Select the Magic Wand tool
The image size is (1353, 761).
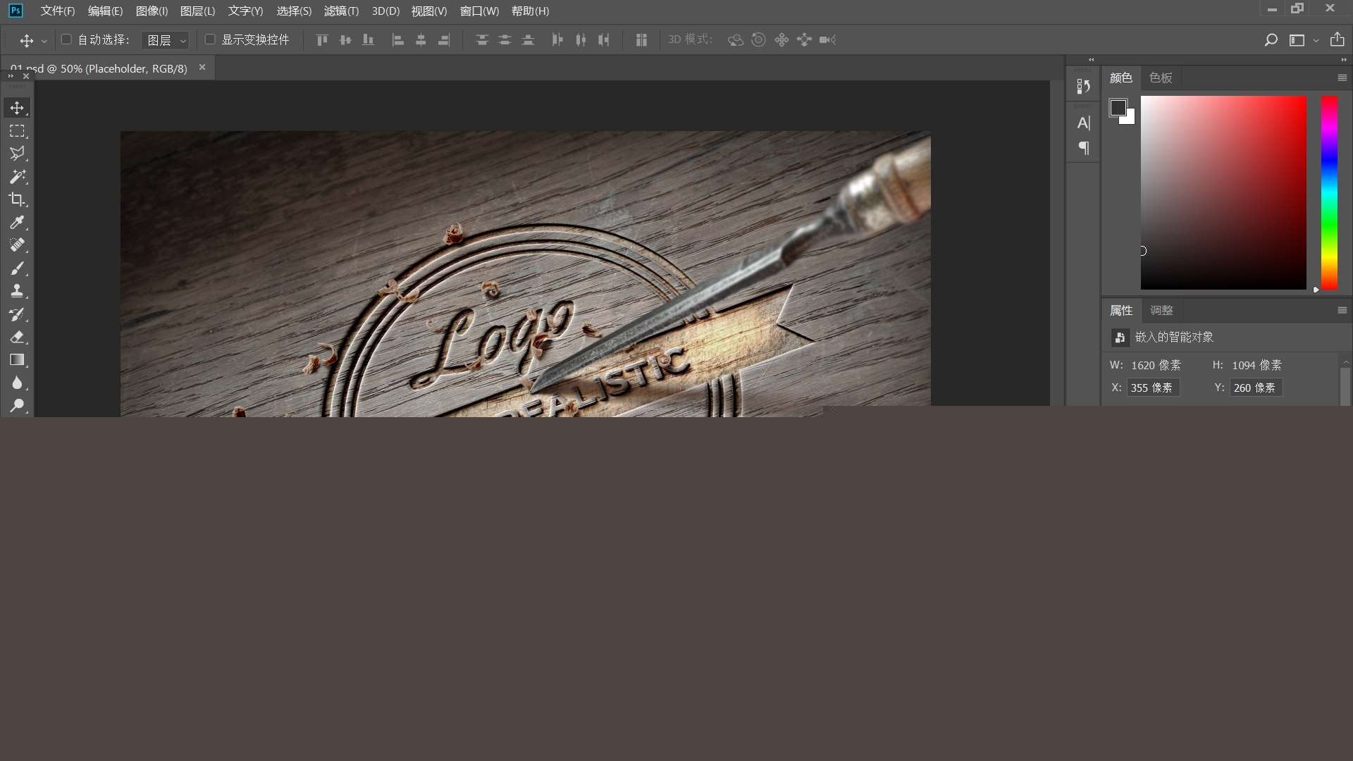(x=17, y=177)
